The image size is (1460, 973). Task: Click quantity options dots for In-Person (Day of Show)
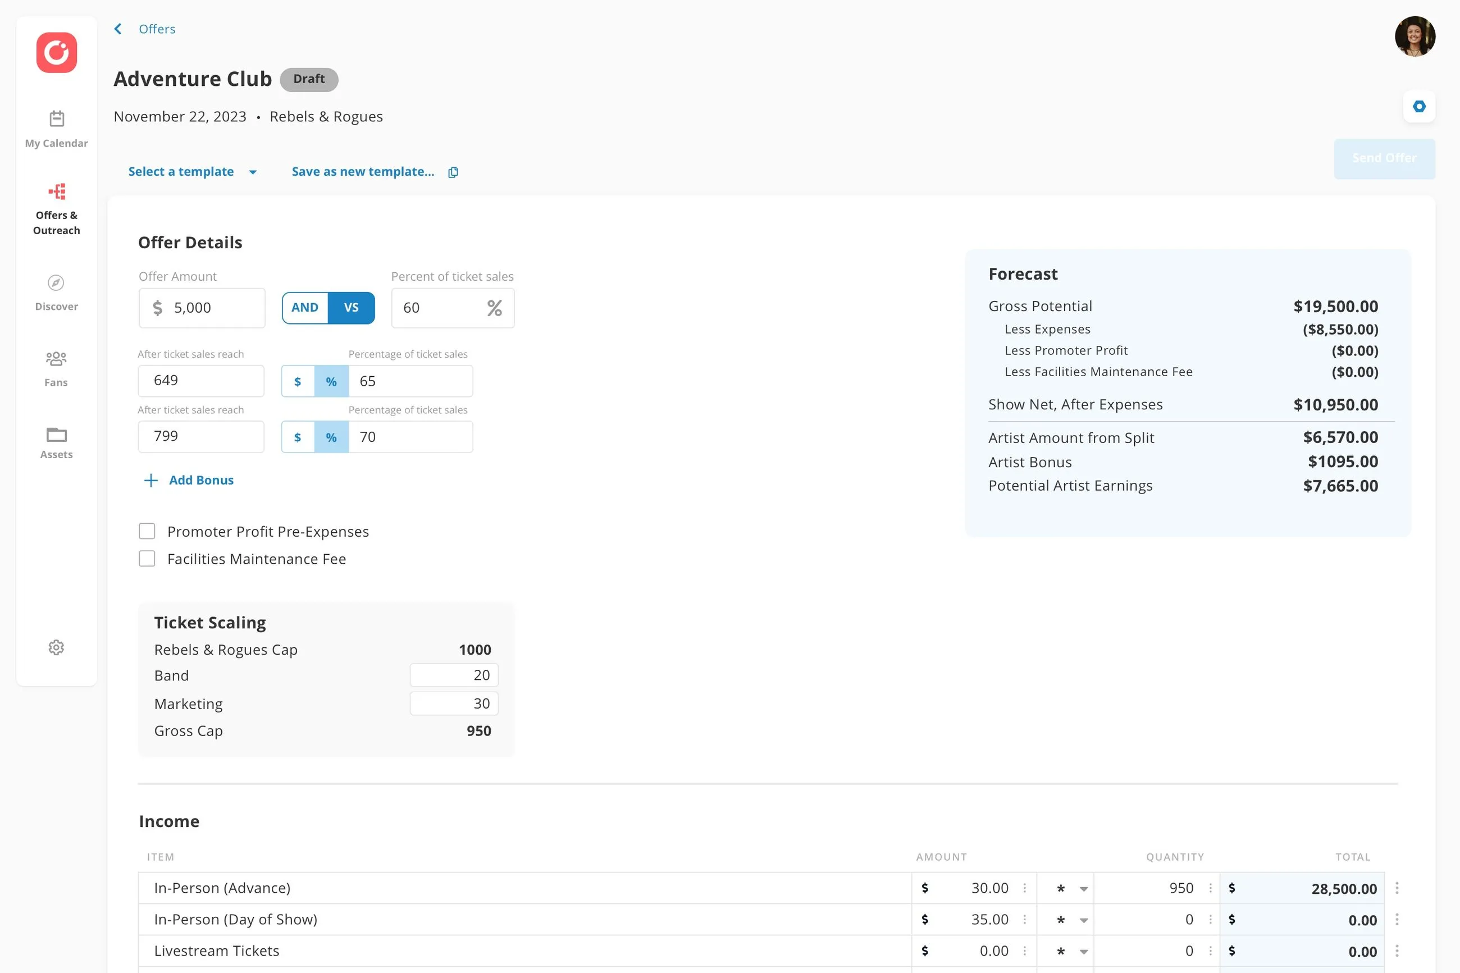click(1210, 920)
